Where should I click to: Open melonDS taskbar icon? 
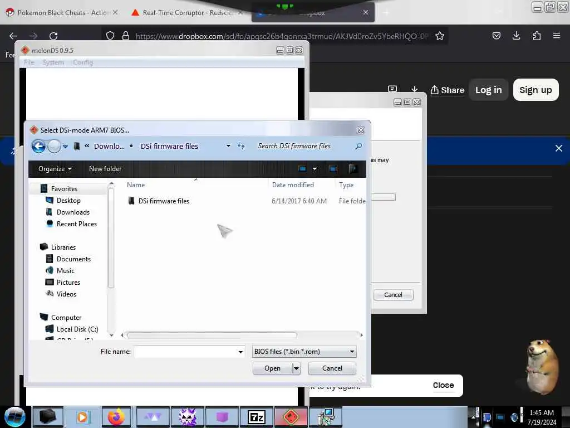point(291,417)
